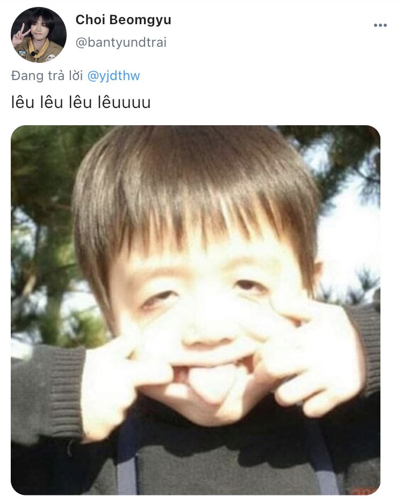The image size is (403, 503).
Task: Open the @yjdthw mention link
Action: [113, 76]
